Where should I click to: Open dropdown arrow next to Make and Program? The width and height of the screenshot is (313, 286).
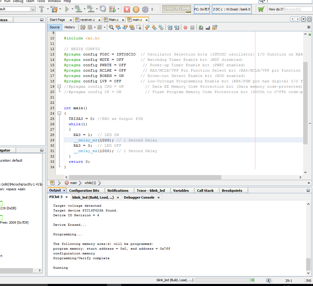[x=85, y=9]
